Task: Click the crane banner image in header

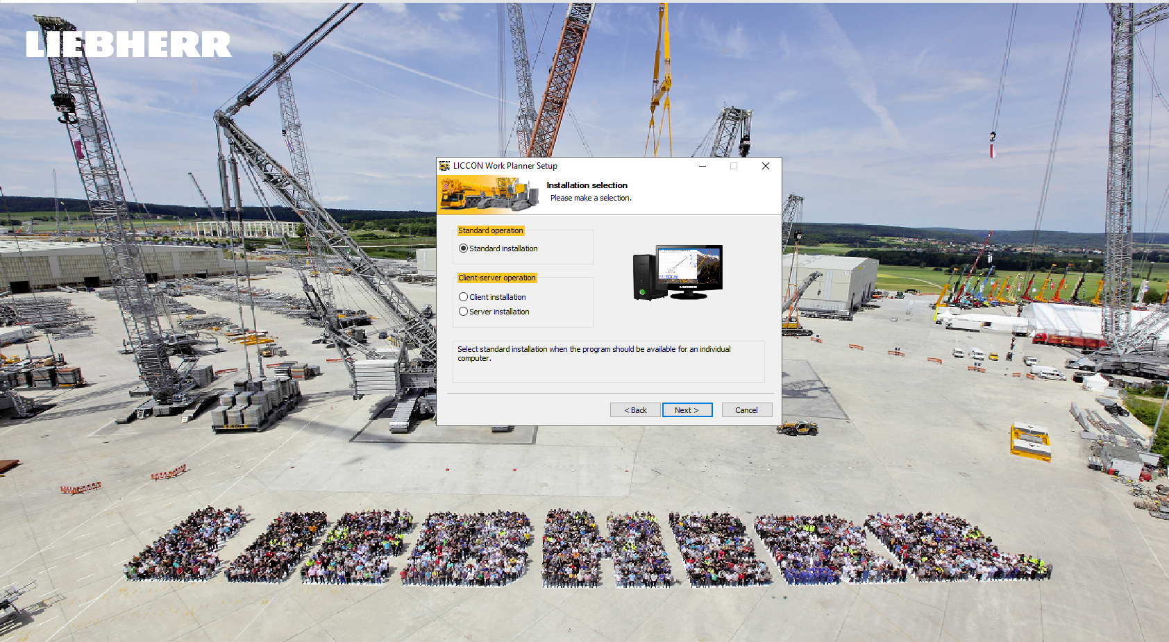Action: [489, 194]
